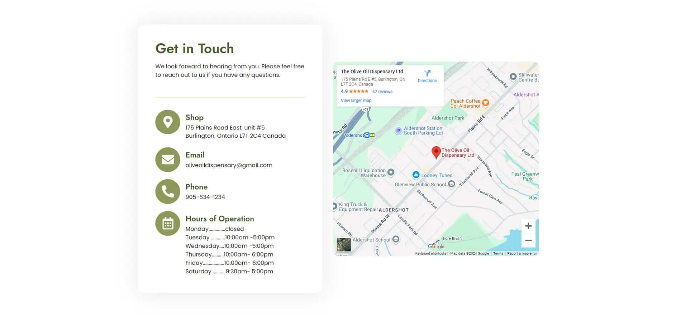This screenshot has width=681, height=322.
Task: Click the Stillwater Centre marker
Action: pyautogui.click(x=513, y=77)
